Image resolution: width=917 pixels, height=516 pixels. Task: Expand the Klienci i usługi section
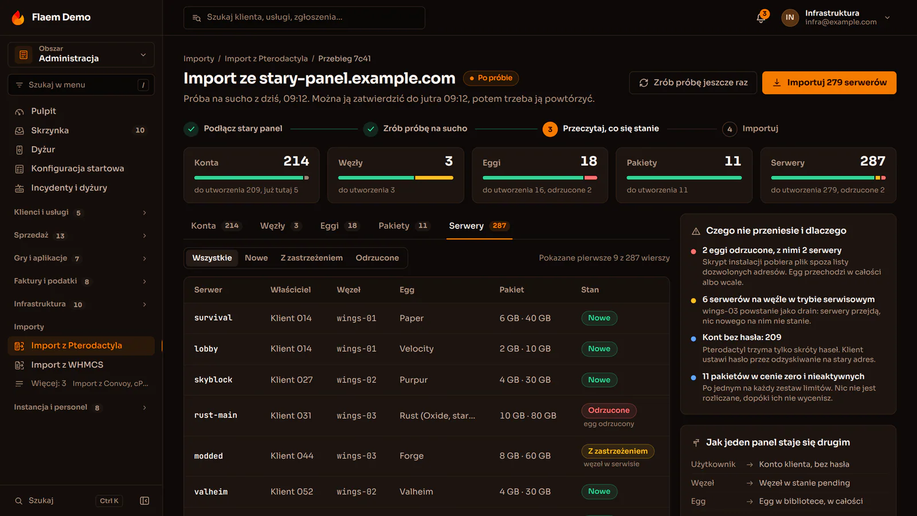(81, 213)
